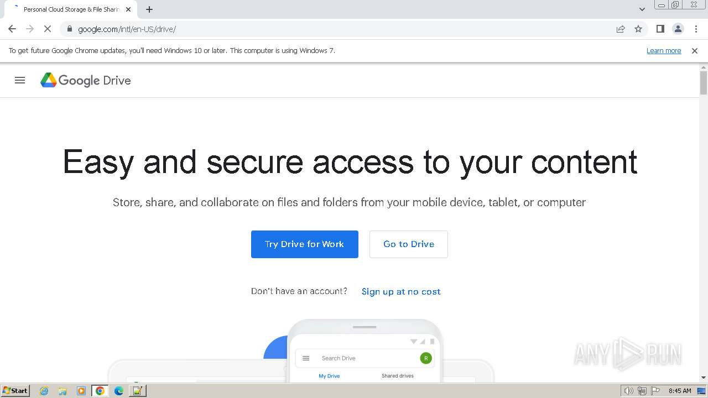This screenshot has width=708, height=398.
Task: Open Learn more about Chrome updates
Action: (664, 50)
